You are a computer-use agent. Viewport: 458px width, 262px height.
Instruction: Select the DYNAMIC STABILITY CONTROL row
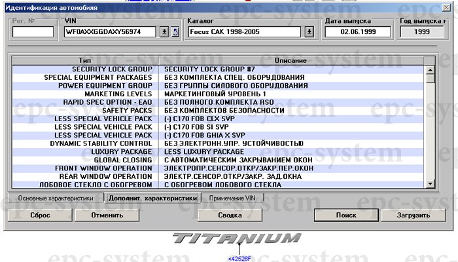tap(218, 143)
